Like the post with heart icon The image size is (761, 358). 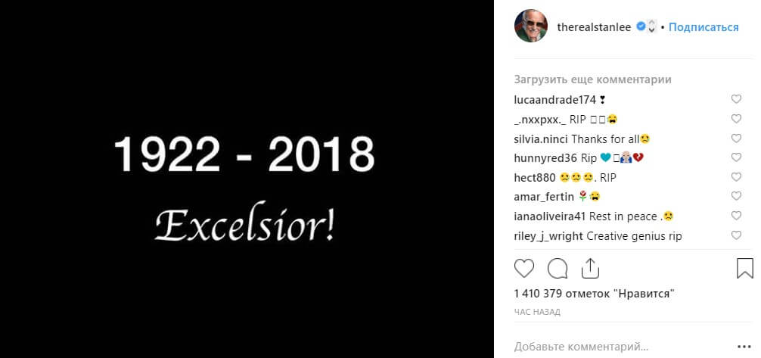(523, 268)
